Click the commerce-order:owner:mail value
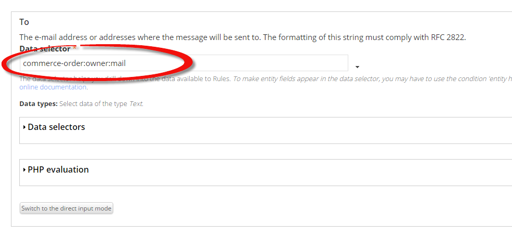Viewport: 512px width, 236px height. pos(75,63)
